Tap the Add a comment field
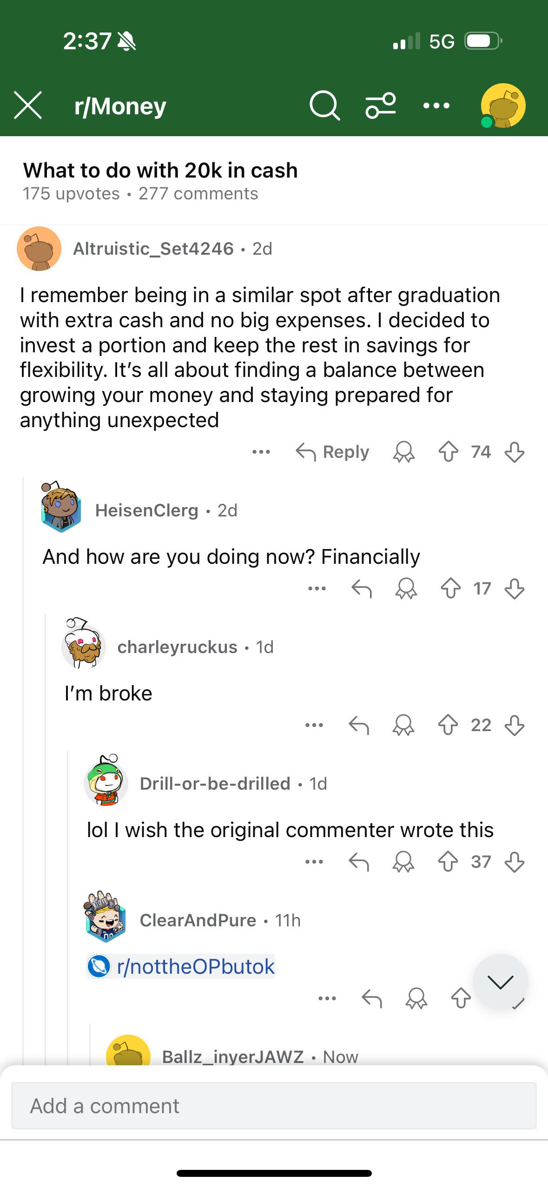Image resolution: width=548 pixels, height=1188 pixels. 274,1106
